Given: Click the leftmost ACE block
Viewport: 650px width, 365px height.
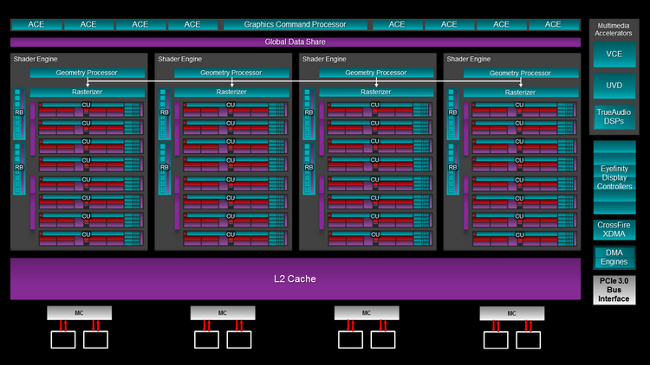Looking at the screenshot, I should (36, 24).
